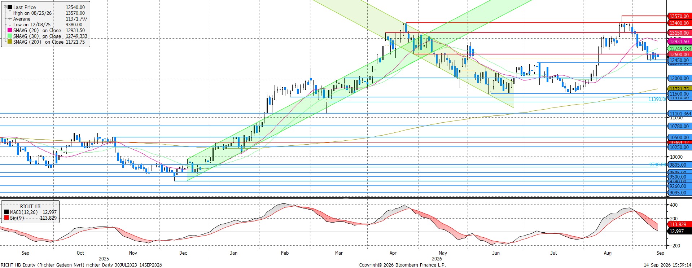Click the 12749.333 green axis label
The width and height of the screenshot is (692, 268).
point(680,49)
